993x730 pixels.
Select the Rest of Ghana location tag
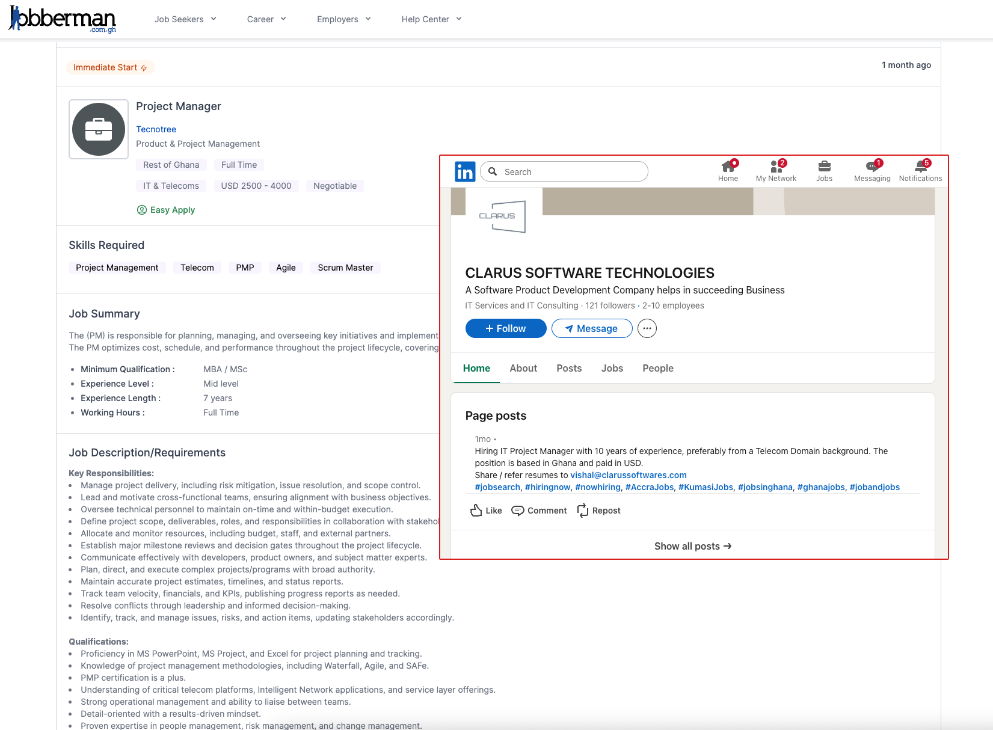pos(171,165)
